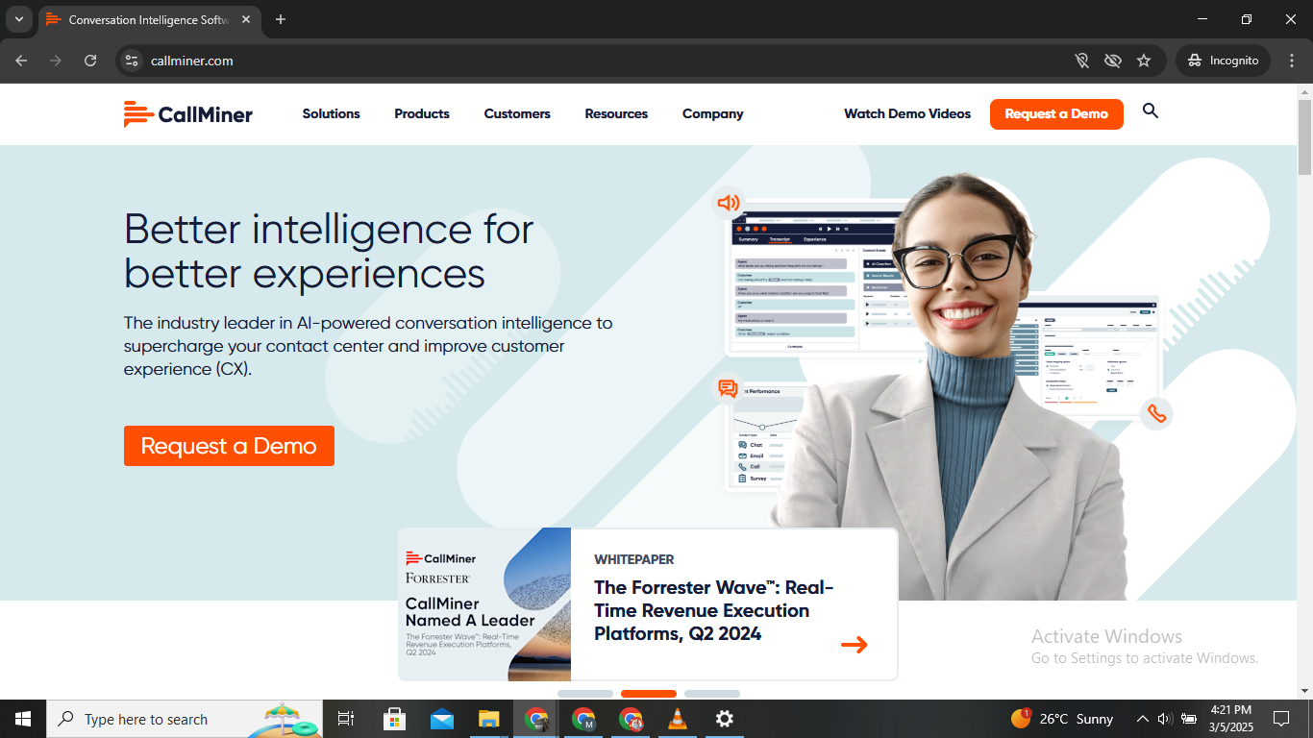This screenshot has height=738, width=1313.
Task: Open the Company menu
Action: (x=713, y=113)
